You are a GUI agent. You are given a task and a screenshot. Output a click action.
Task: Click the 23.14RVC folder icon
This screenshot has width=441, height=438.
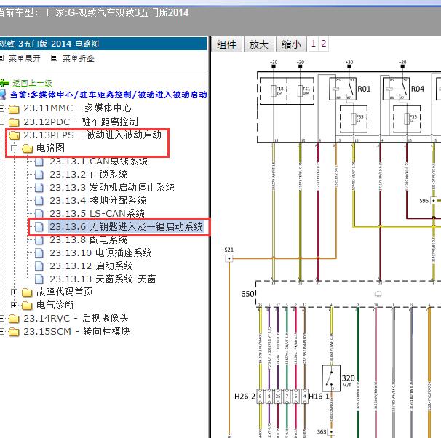[x=14, y=319]
